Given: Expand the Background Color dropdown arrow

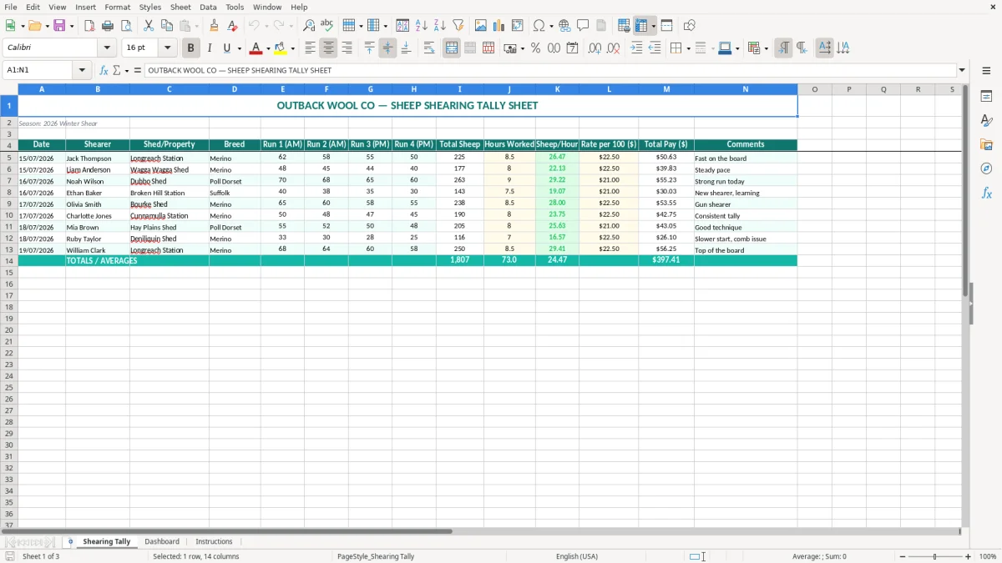Looking at the screenshot, I should [x=292, y=48].
